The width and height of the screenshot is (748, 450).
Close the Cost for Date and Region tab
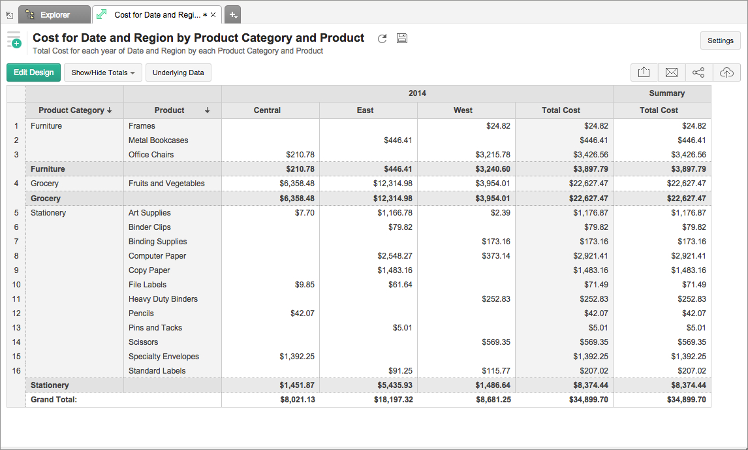[213, 14]
